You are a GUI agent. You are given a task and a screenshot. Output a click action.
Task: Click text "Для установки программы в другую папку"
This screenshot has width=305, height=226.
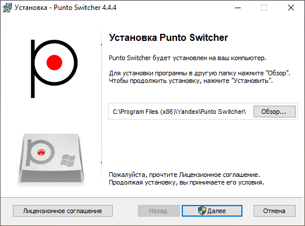pos(172,73)
